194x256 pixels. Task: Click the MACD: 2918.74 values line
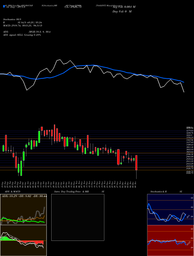pyautogui.click(x=23, y=26)
